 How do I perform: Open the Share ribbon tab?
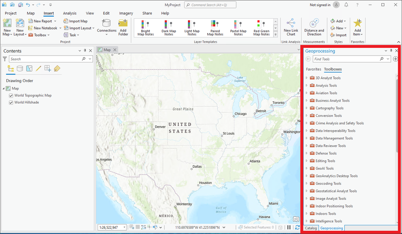[x=147, y=13]
